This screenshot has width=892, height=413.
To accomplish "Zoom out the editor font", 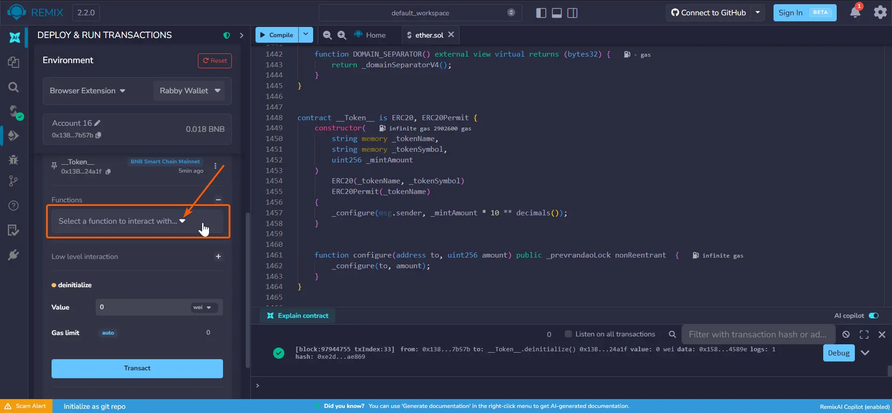I will click(328, 35).
